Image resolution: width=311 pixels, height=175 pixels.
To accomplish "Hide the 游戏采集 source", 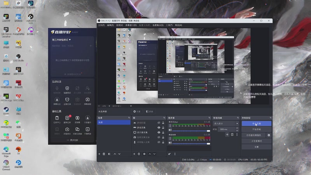I will [159, 128].
